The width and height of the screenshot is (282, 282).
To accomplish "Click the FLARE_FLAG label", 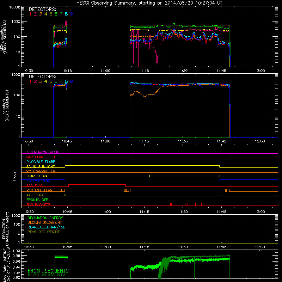I will (37, 176).
